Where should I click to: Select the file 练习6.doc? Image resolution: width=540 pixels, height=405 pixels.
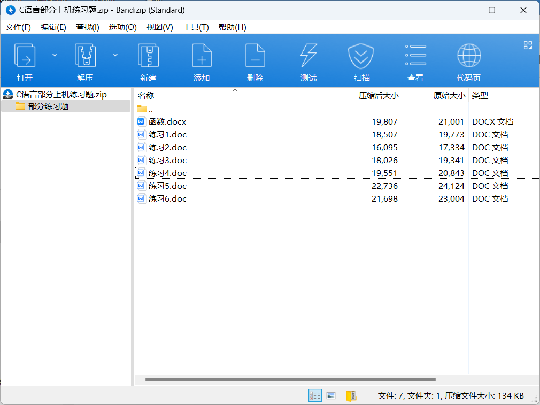167,199
